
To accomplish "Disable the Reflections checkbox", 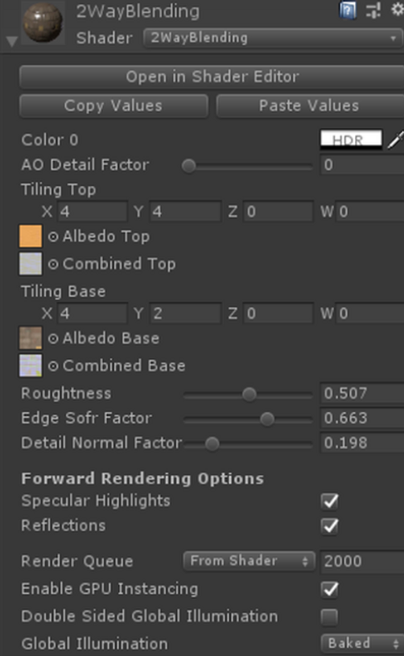I will (x=329, y=526).
